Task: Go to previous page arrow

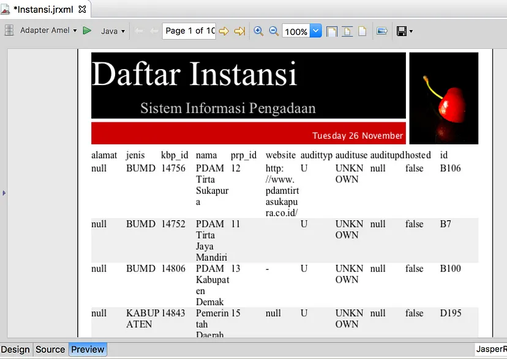Action: [x=154, y=31]
